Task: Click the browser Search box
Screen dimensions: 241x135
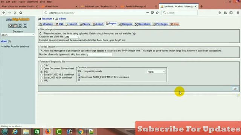Action: point(180,13)
